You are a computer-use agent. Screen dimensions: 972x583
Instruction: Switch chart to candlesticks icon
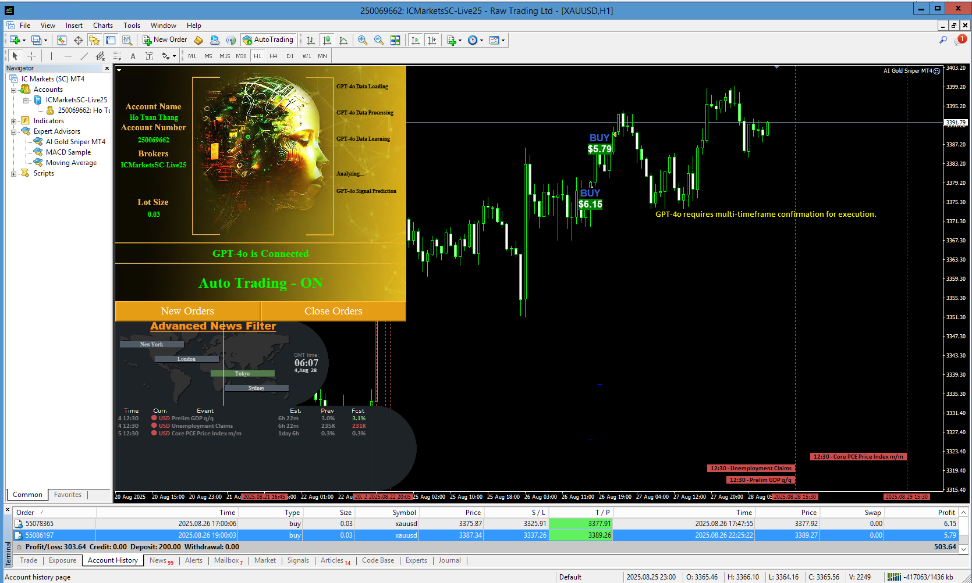pyautogui.click(x=327, y=40)
